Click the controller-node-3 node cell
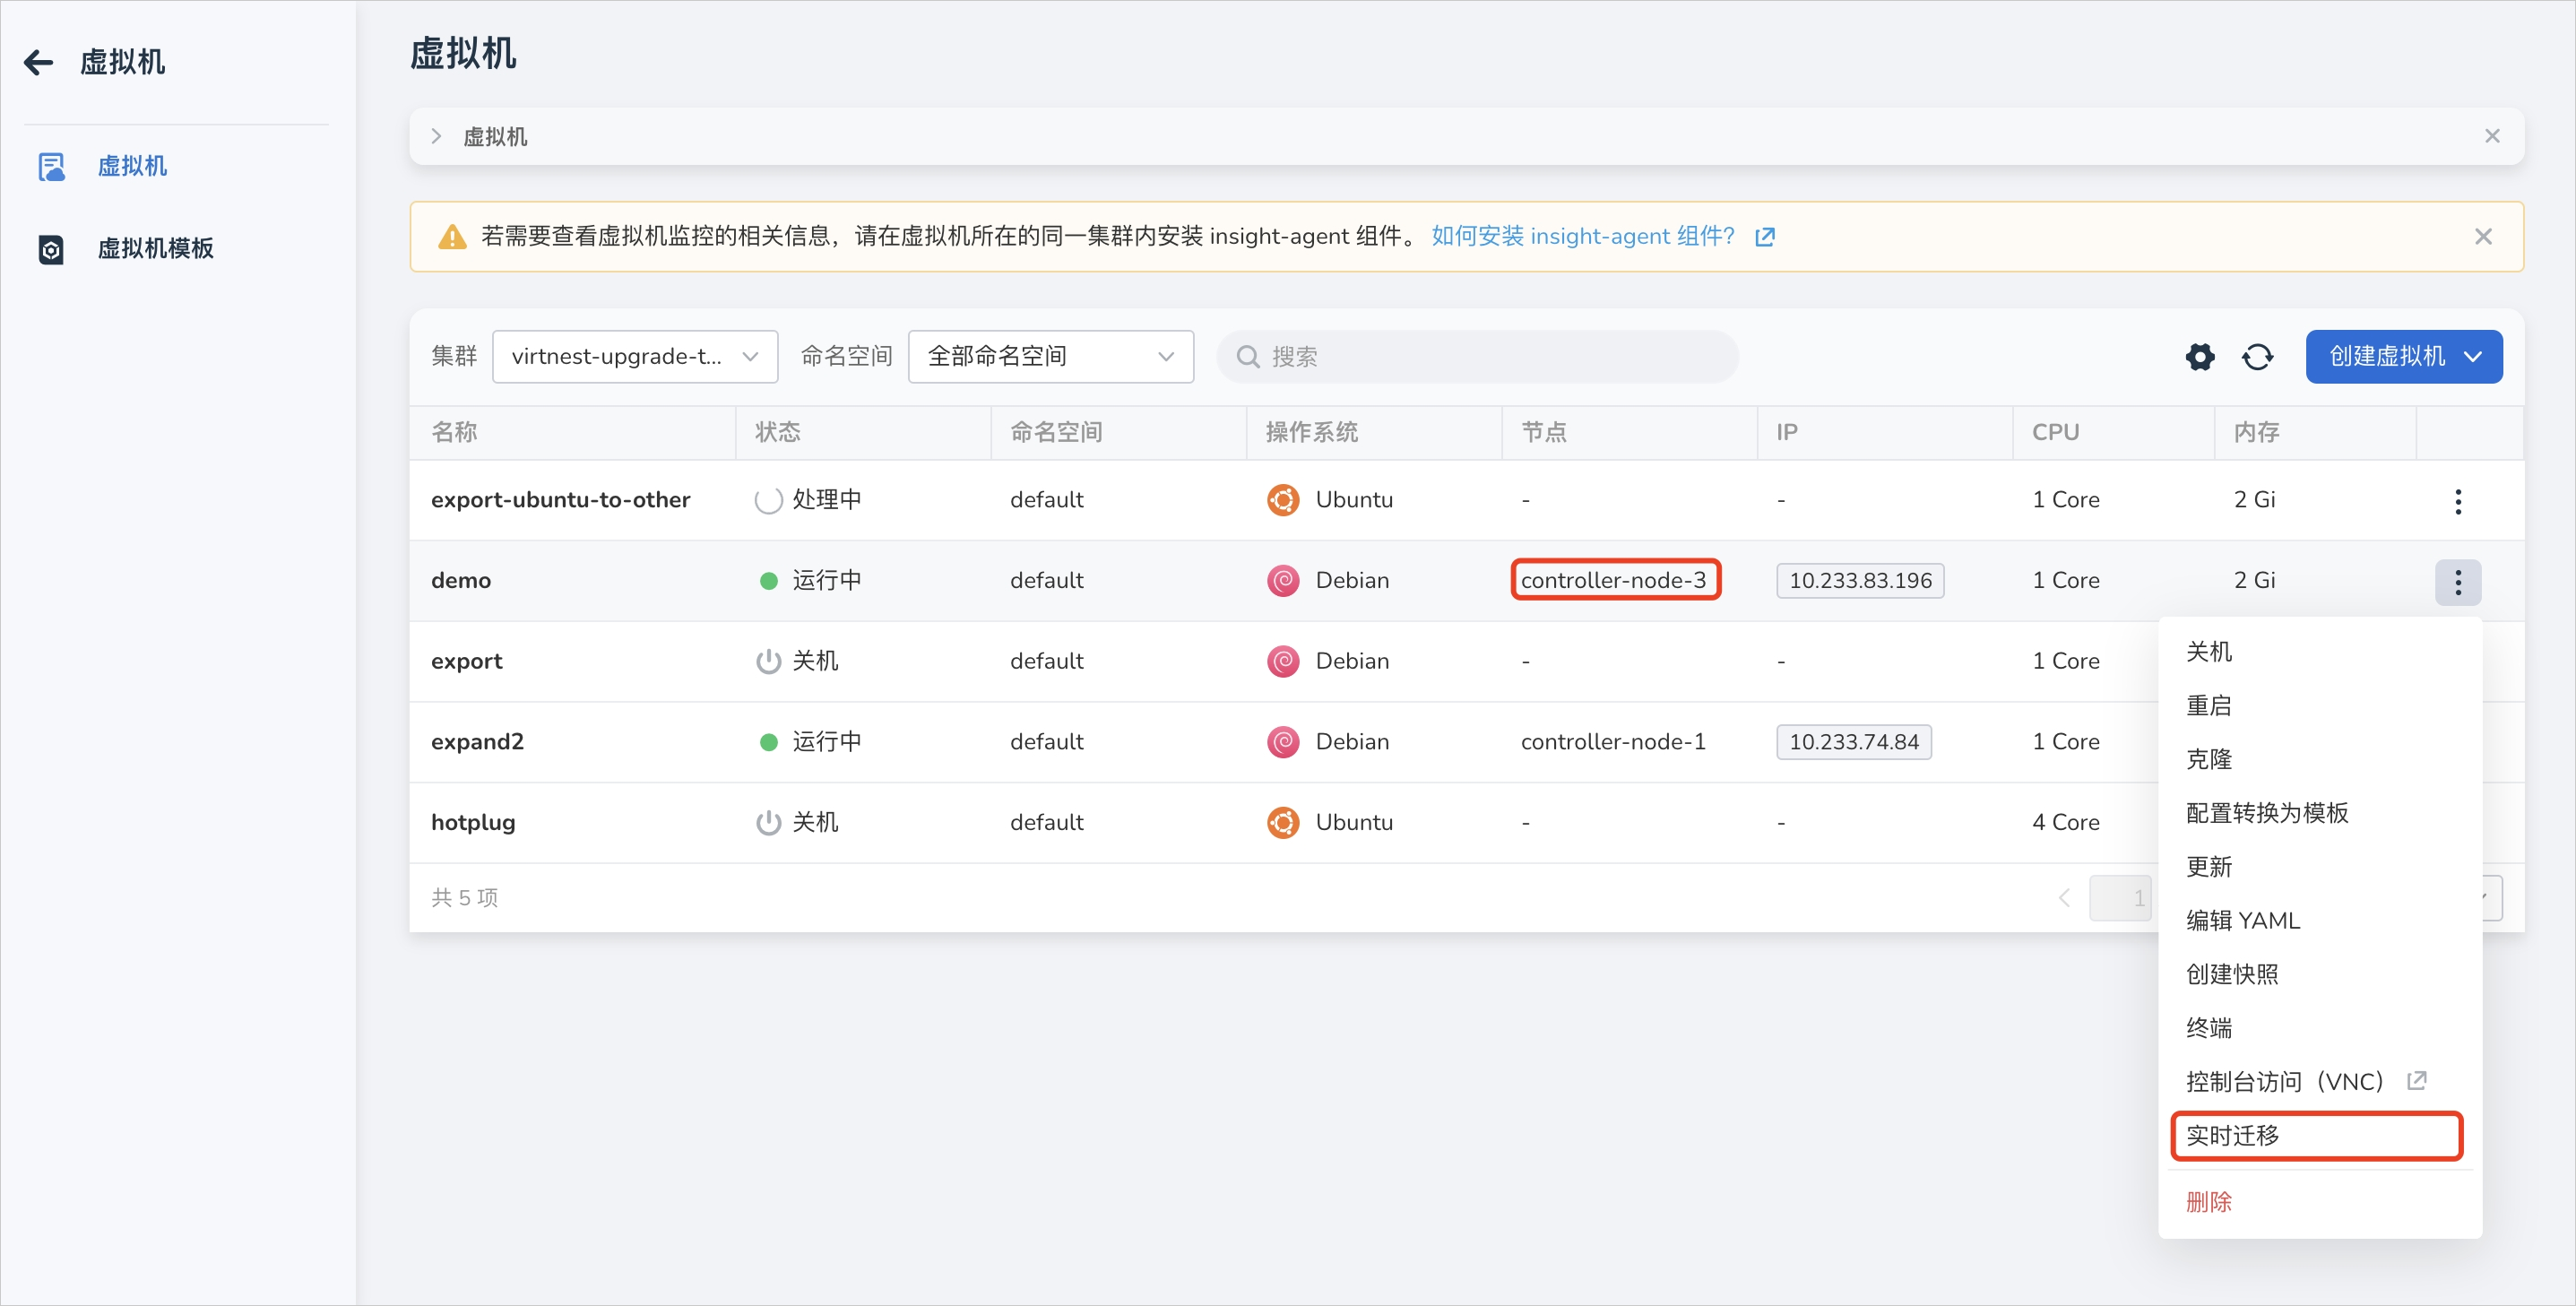This screenshot has width=2576, height=1306. pyautogui.click(x=1615, y=580)
